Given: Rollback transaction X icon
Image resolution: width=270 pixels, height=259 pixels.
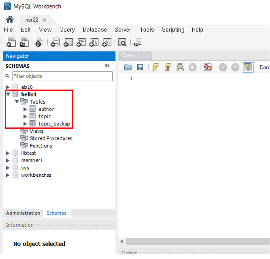Looking at the screenshot, I should [235, 67].
